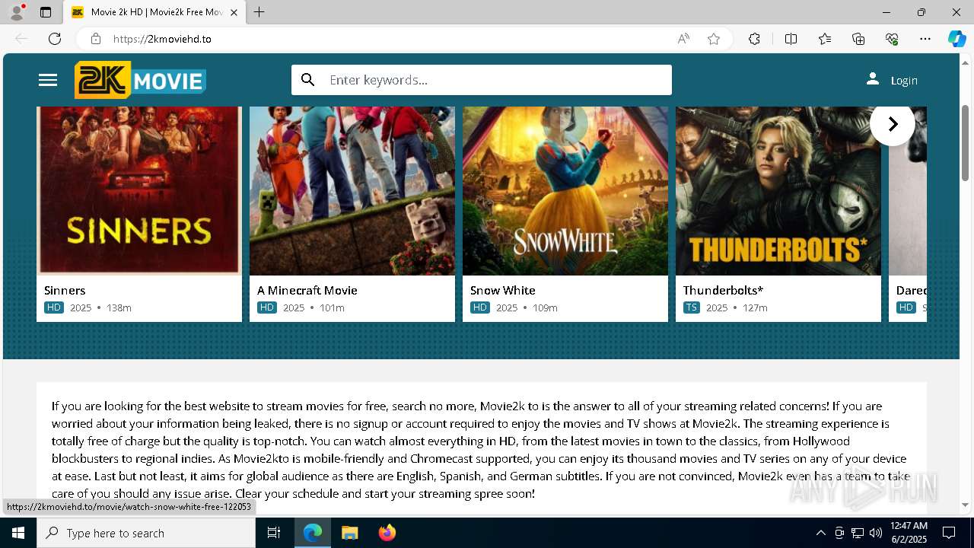Click the A Minecraft Movie title link

[307, 290]
